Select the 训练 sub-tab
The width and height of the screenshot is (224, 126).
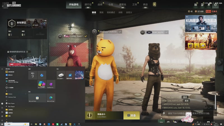(120, 12)
